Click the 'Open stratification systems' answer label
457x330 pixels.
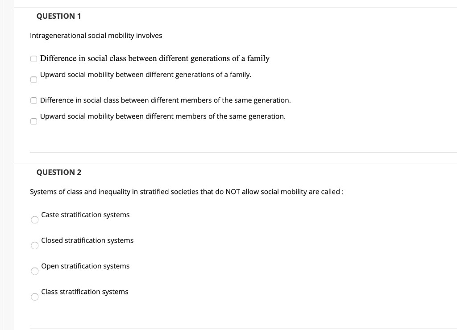pyautogui.click(x=85, y=266)
